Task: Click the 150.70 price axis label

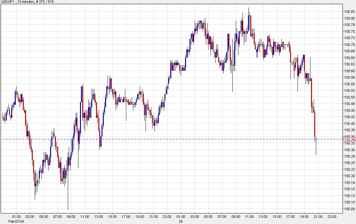Action: tap(350, 44)
